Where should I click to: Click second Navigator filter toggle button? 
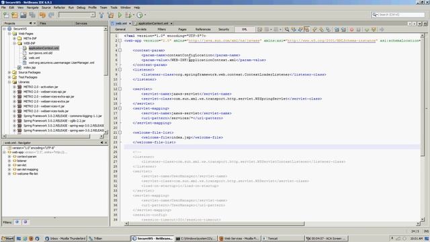click(26, 222)
